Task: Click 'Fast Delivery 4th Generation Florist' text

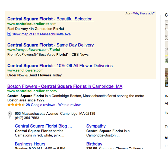Action: coord(36,29)
